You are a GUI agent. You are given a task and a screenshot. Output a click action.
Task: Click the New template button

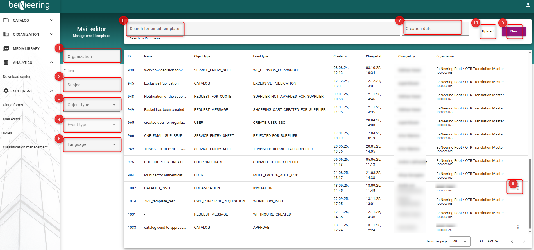pyautogui.click(x=514, y=31)
